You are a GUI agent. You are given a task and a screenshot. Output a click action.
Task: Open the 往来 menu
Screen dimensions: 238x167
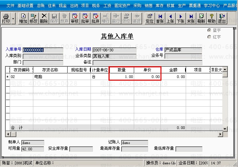[x=52, y=6]
